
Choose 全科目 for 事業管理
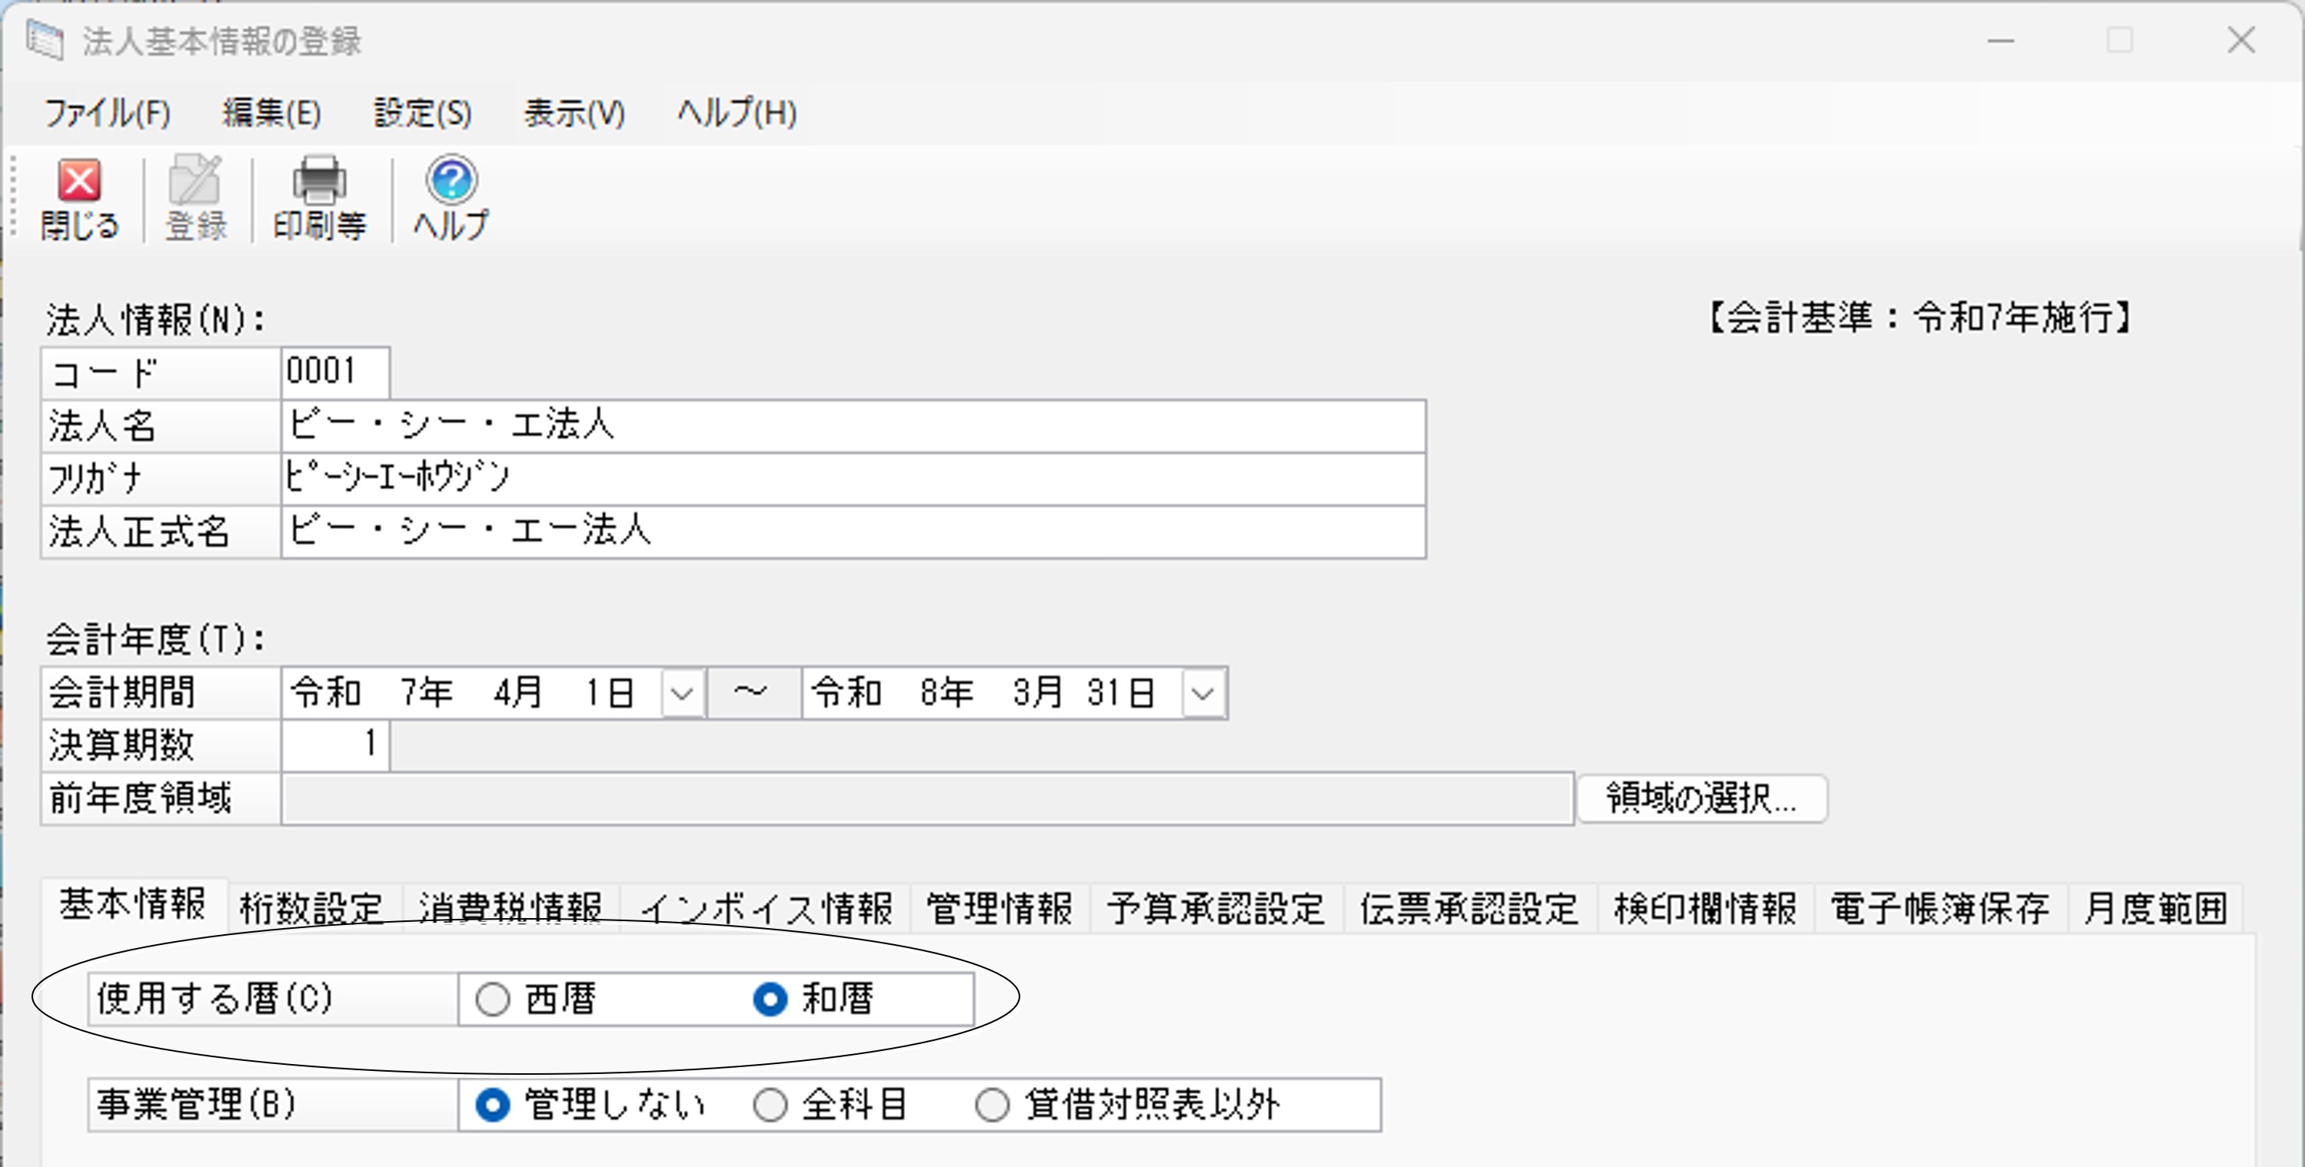(x=770, y=1106)
